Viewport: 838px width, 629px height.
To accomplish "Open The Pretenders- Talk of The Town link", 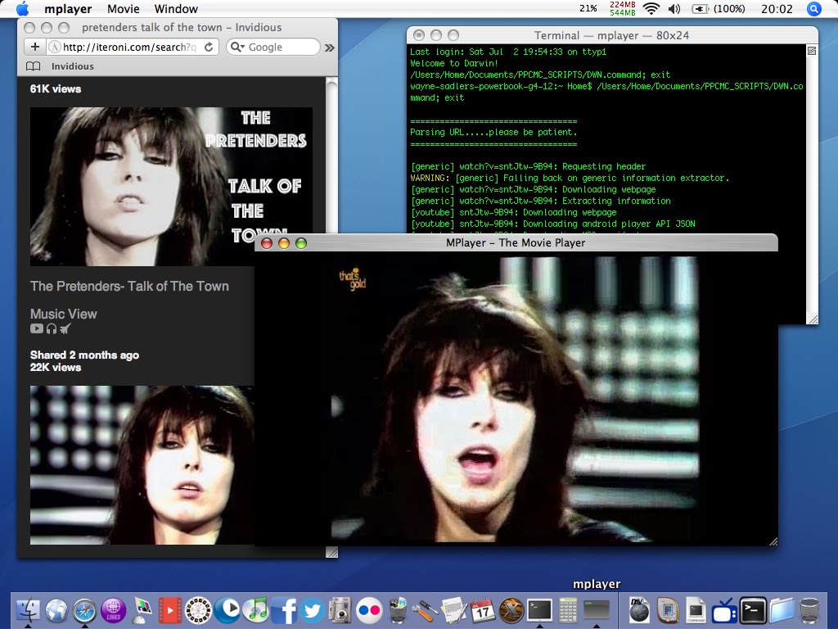I will [x=129, y=286].
